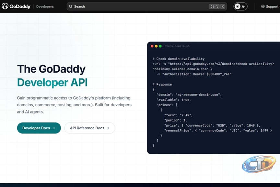
Task: Click the "domain": "my-awesome-domain.com" response line
Action: click(x=189, y=95)
